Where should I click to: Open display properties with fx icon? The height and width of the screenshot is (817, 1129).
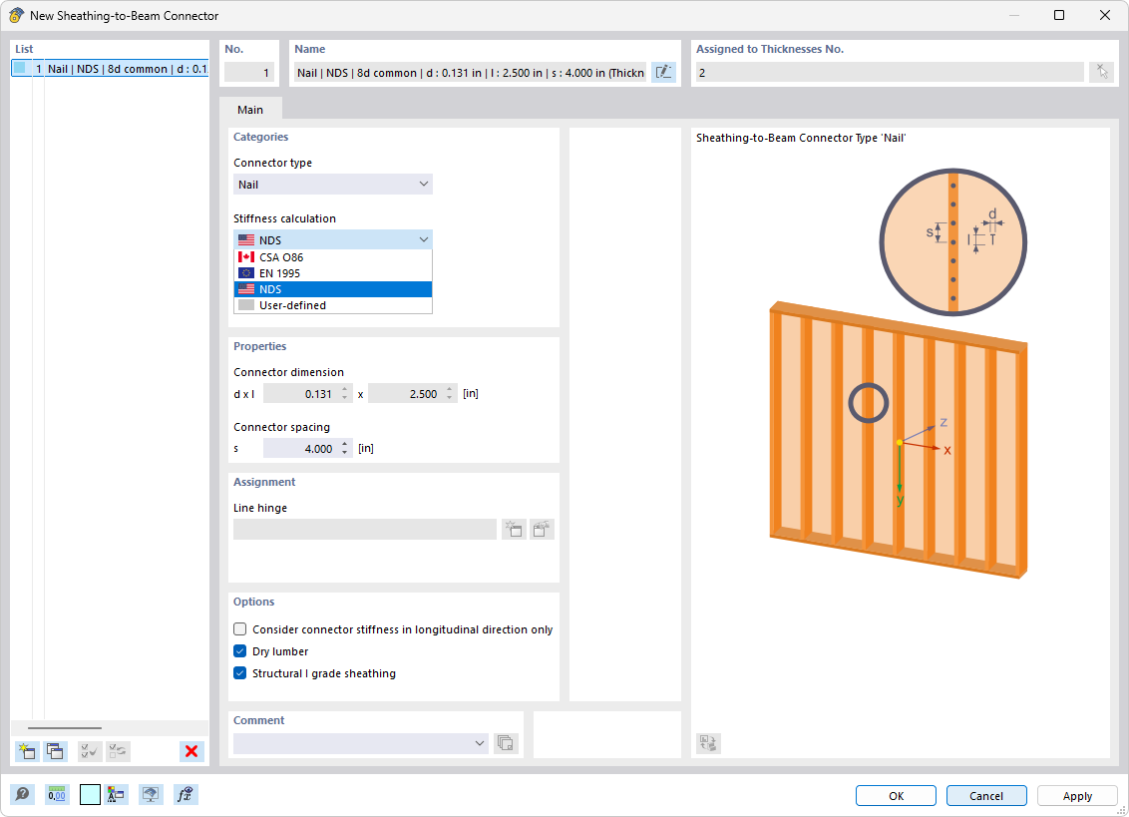[x=185, y=794]
